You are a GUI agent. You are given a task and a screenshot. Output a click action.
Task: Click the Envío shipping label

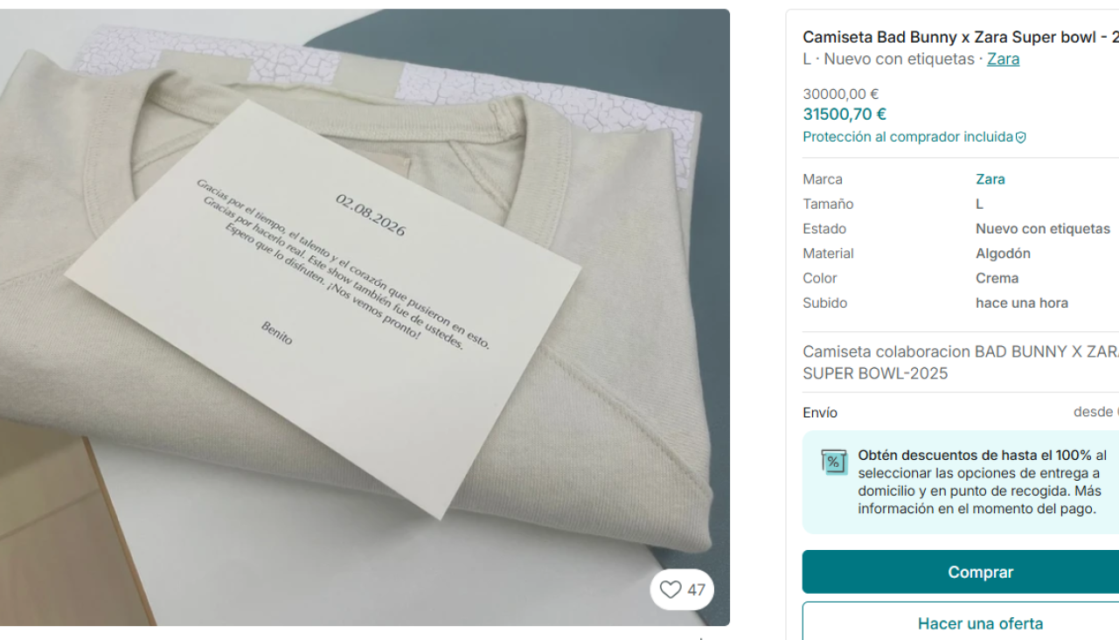(820, 413)
